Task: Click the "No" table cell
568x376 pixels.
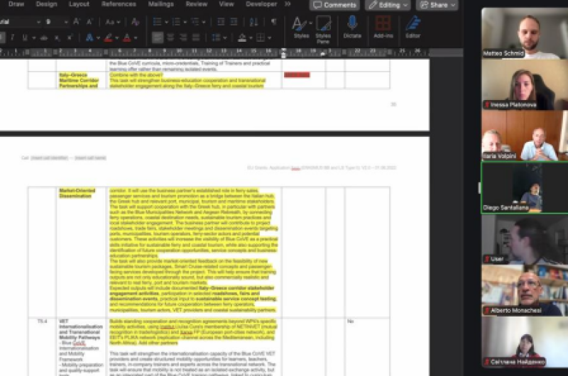Action: coord(350,321)
